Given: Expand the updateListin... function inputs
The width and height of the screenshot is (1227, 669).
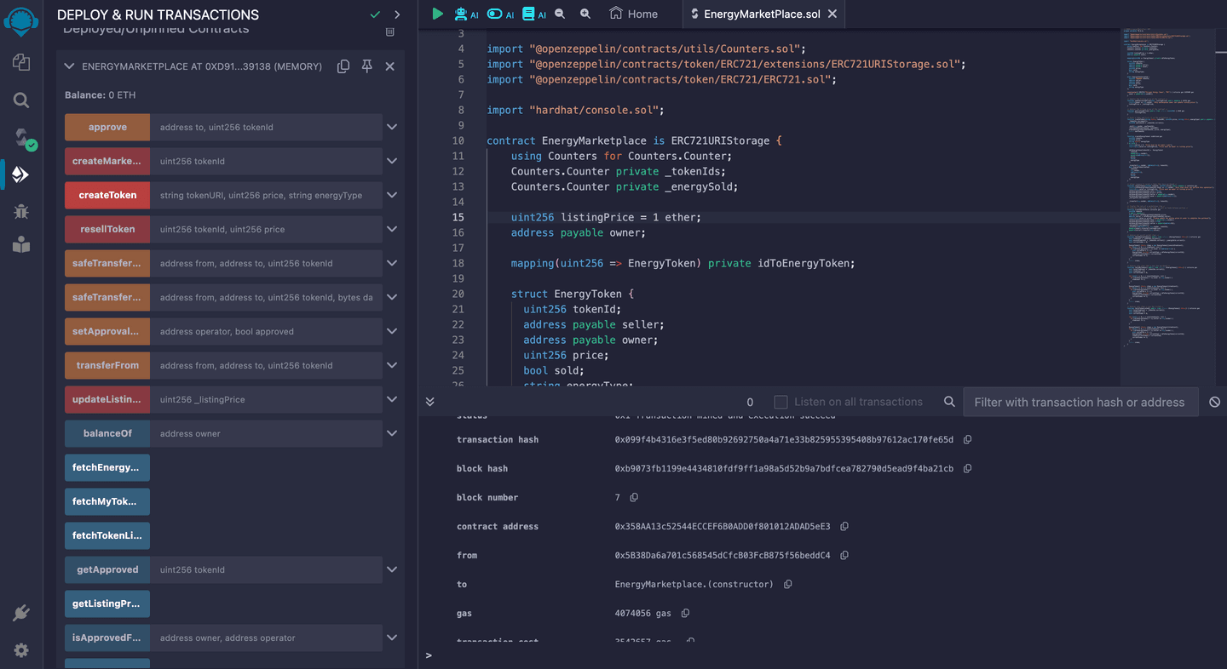Looking at the screenshot, I should coord(392,399).
